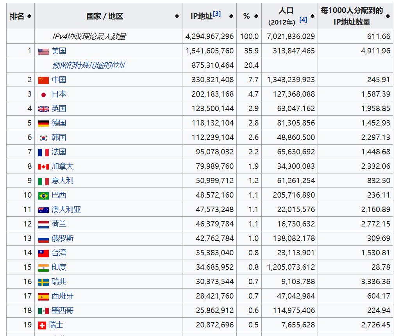
Task: Click the India flag icon
Action: click(x=43, y=268)
